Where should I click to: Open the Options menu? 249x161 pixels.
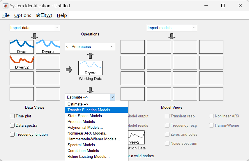coord(23,15)
